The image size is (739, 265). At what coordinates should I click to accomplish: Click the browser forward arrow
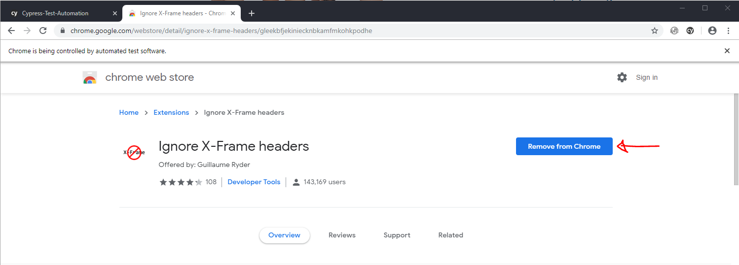click(27, 31)
